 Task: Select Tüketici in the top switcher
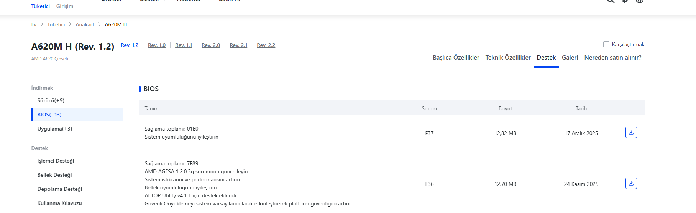coord(41,6)
